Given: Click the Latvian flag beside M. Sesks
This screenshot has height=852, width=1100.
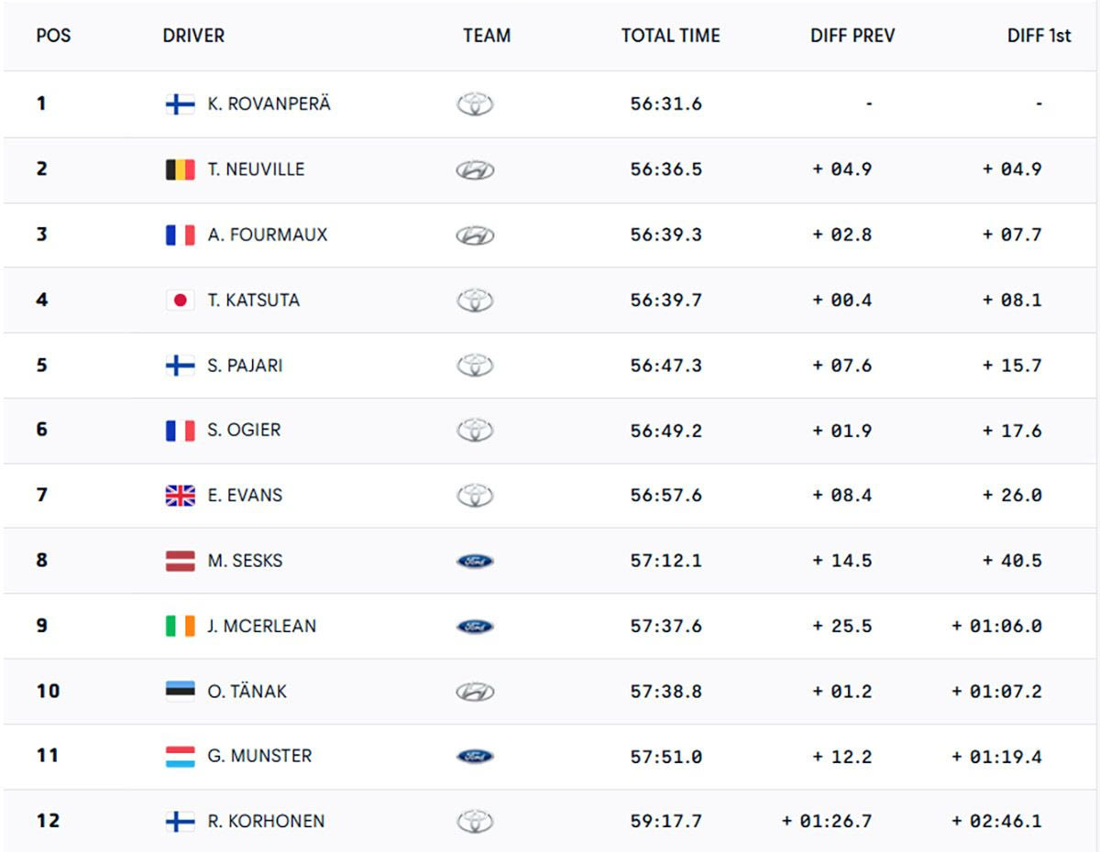Looking at the screenshot, I should coord(180,561).
